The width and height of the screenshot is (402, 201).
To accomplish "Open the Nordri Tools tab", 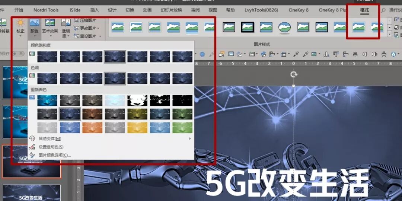I will (46, 10).
